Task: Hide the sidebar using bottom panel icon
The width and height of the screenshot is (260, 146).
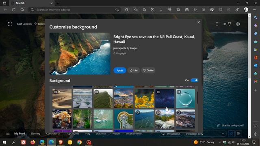Action: point(256,126)
